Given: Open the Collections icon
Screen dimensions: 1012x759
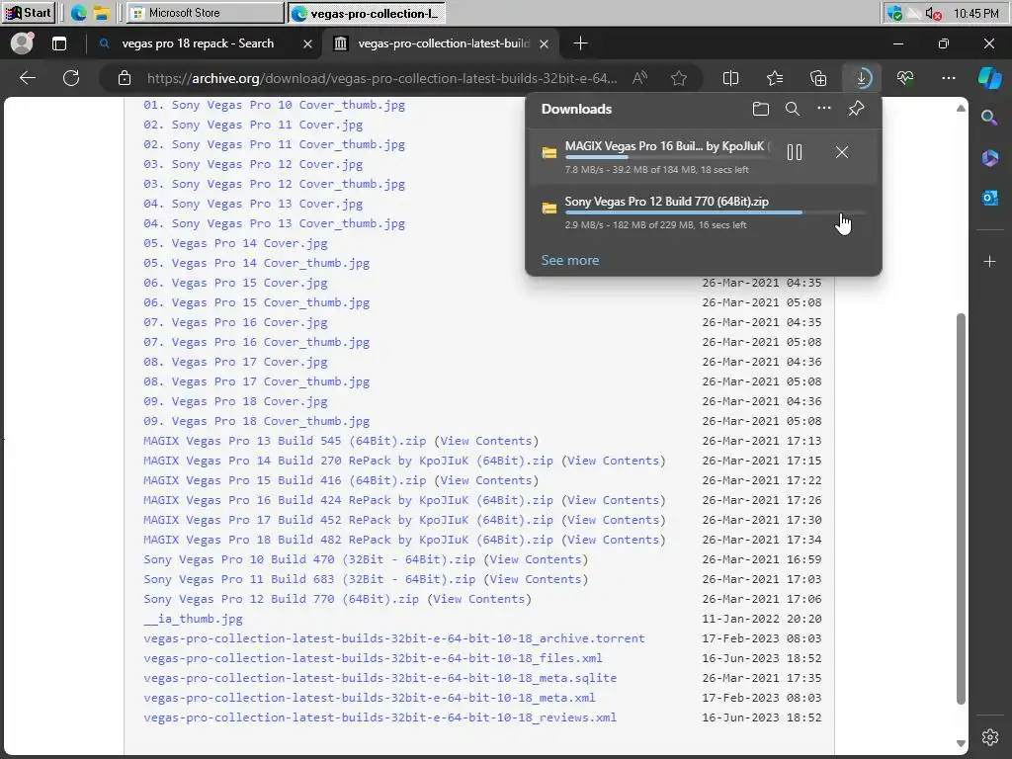Looking at the screenshot, I should pos(818,78).
